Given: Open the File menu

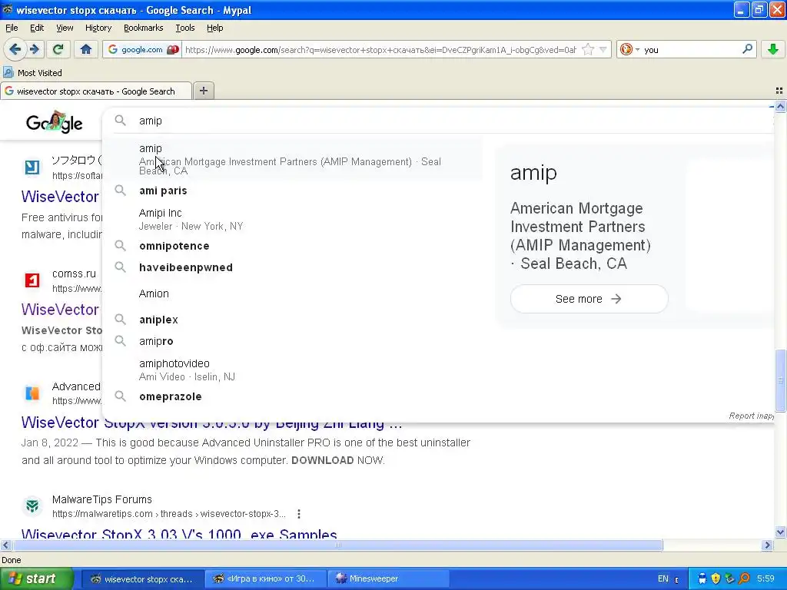Looking at the screenshot, I should (x=12, y=28).
